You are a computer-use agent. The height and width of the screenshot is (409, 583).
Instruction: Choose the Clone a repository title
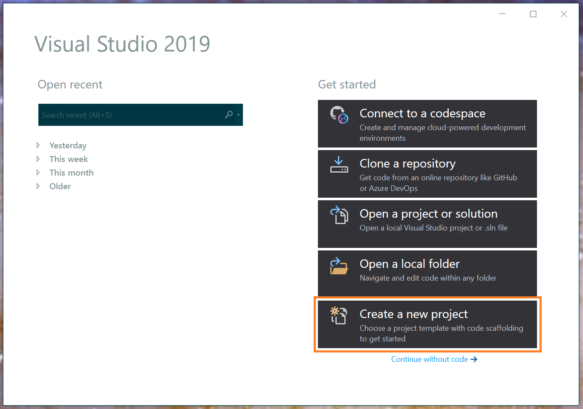pos(407,164)
